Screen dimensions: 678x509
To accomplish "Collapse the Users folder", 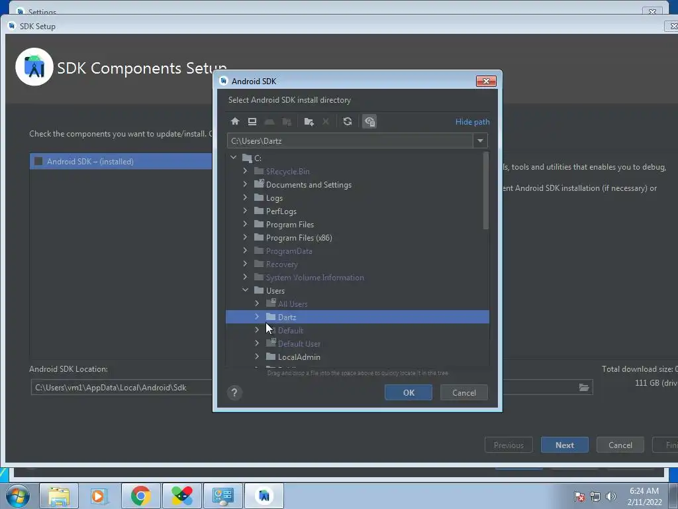I will coord(245,290).
